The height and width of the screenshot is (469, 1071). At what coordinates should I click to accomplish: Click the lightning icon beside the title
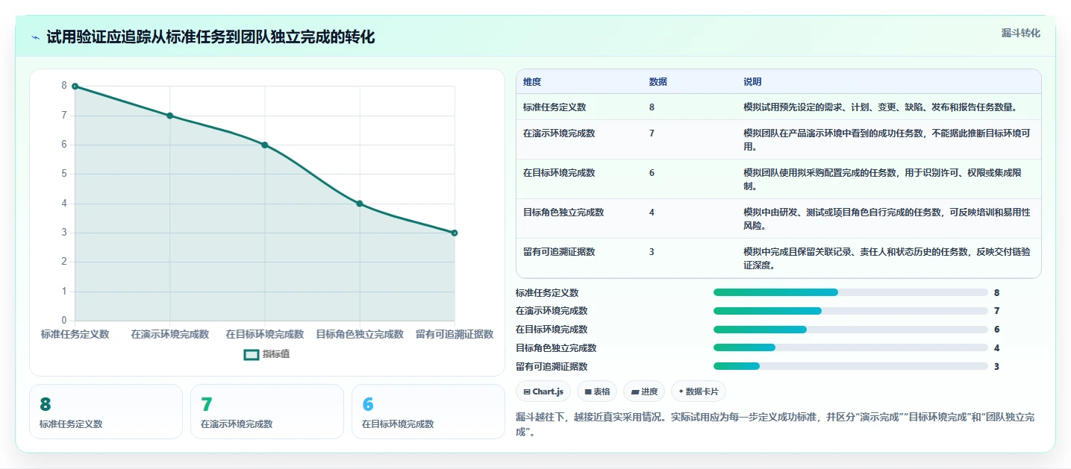coord(36,37)
